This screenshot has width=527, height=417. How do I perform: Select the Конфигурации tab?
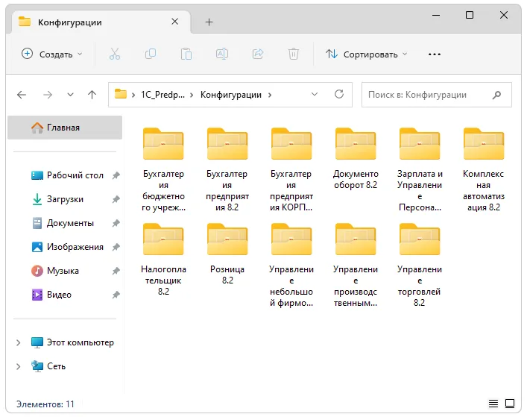pos(101,22)
